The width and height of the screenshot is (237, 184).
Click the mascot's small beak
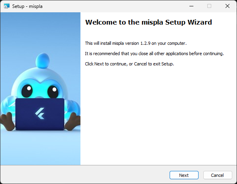40,98
